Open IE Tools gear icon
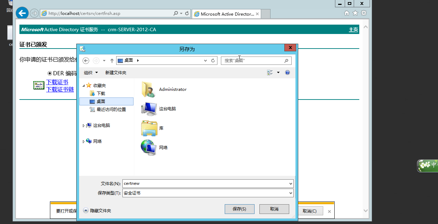The width and height of the screenshot is (438, 224). (364, 13)
